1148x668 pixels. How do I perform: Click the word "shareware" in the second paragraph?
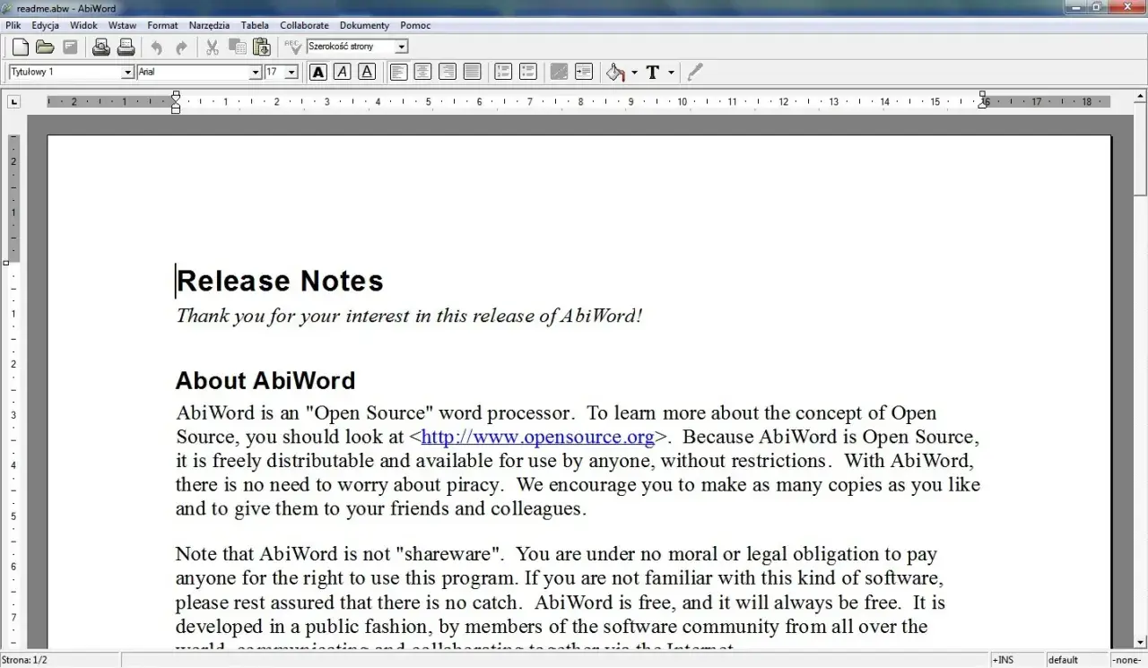click(x=448, y=554)
